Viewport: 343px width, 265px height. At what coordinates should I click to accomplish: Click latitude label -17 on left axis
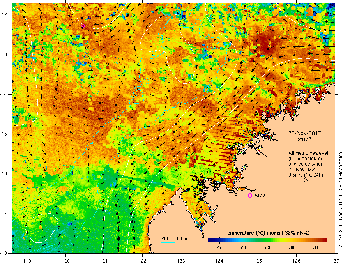(4, 214)
